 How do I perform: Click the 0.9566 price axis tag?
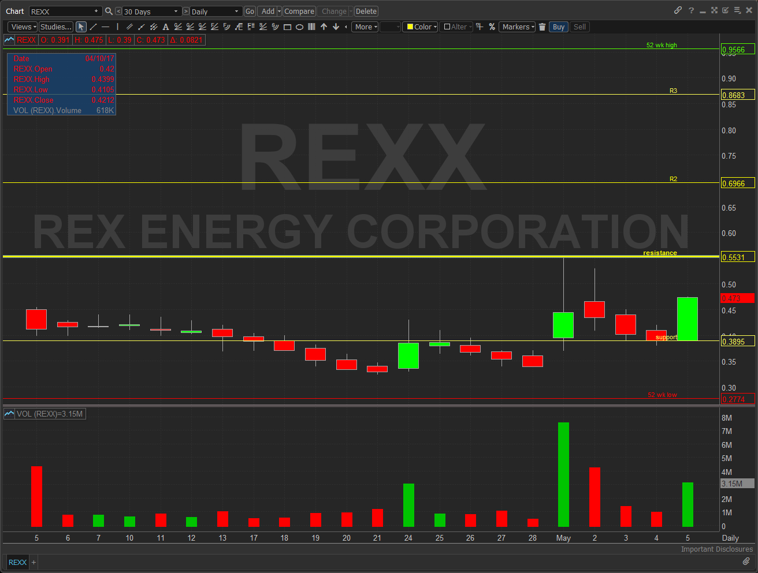[738, 50]
